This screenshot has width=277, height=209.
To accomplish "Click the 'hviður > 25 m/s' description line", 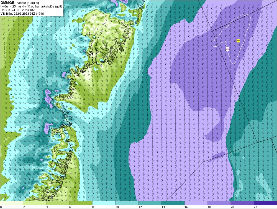I will 31,6.
